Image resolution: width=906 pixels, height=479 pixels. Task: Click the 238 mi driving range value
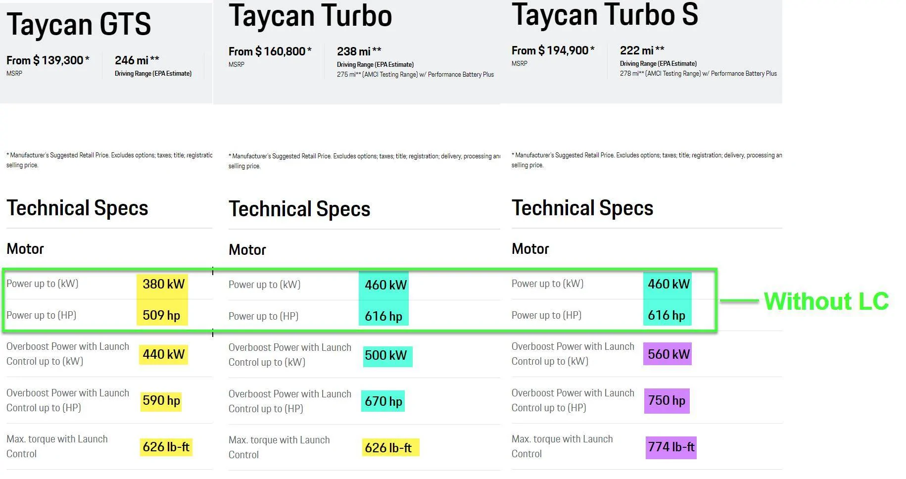pos(359,51)
